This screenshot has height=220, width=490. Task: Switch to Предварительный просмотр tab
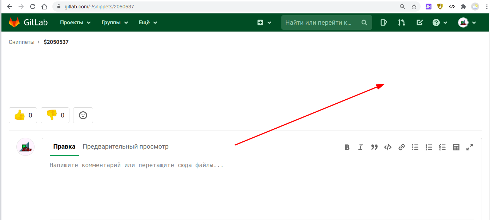125,147
